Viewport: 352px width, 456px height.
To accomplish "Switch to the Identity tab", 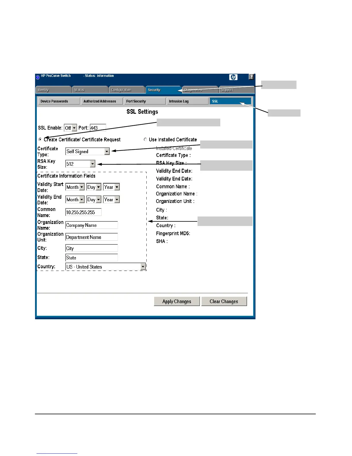I will point(53,90).
